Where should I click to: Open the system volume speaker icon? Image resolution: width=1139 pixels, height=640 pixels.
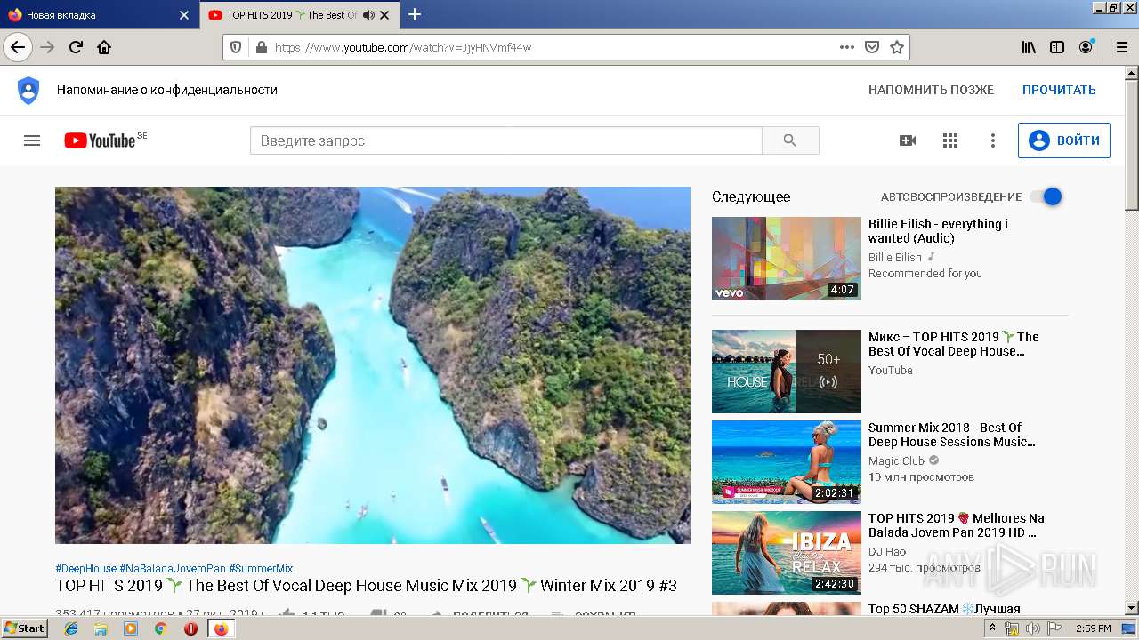tap(1033, 628)
